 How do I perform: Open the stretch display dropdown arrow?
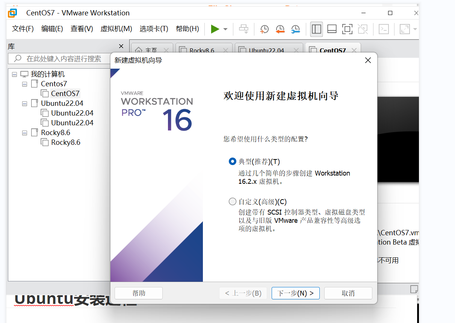tap(415, 29)
